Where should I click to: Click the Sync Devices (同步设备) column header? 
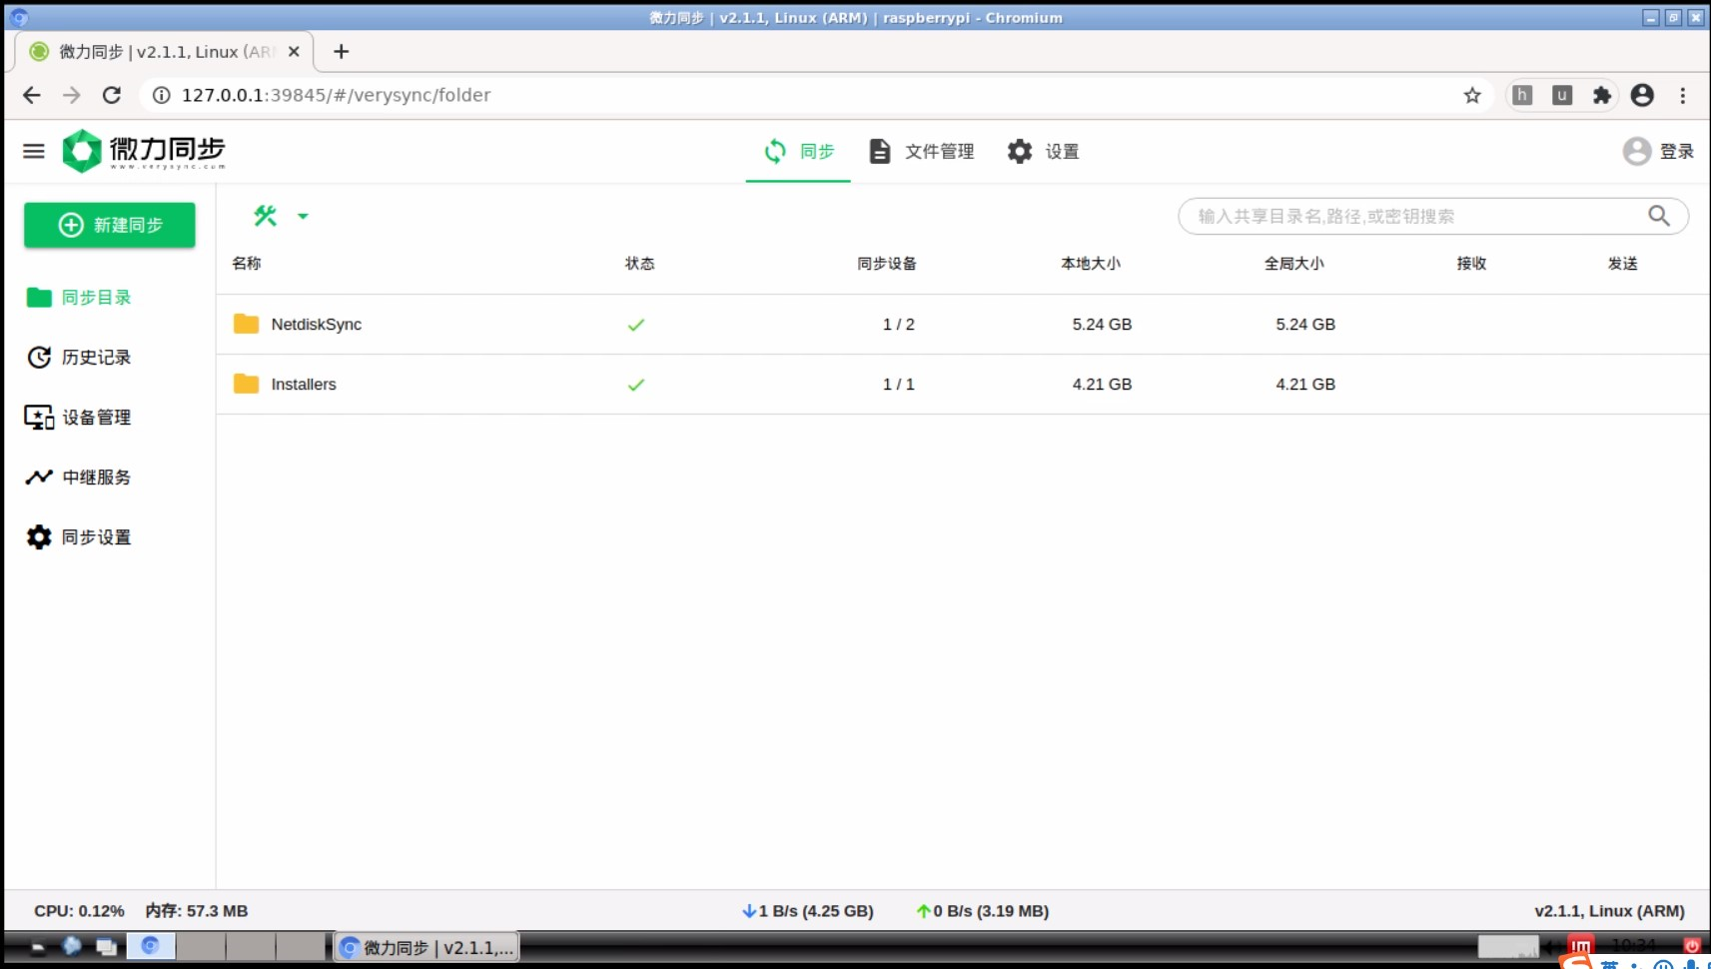(x=887, y=263)
